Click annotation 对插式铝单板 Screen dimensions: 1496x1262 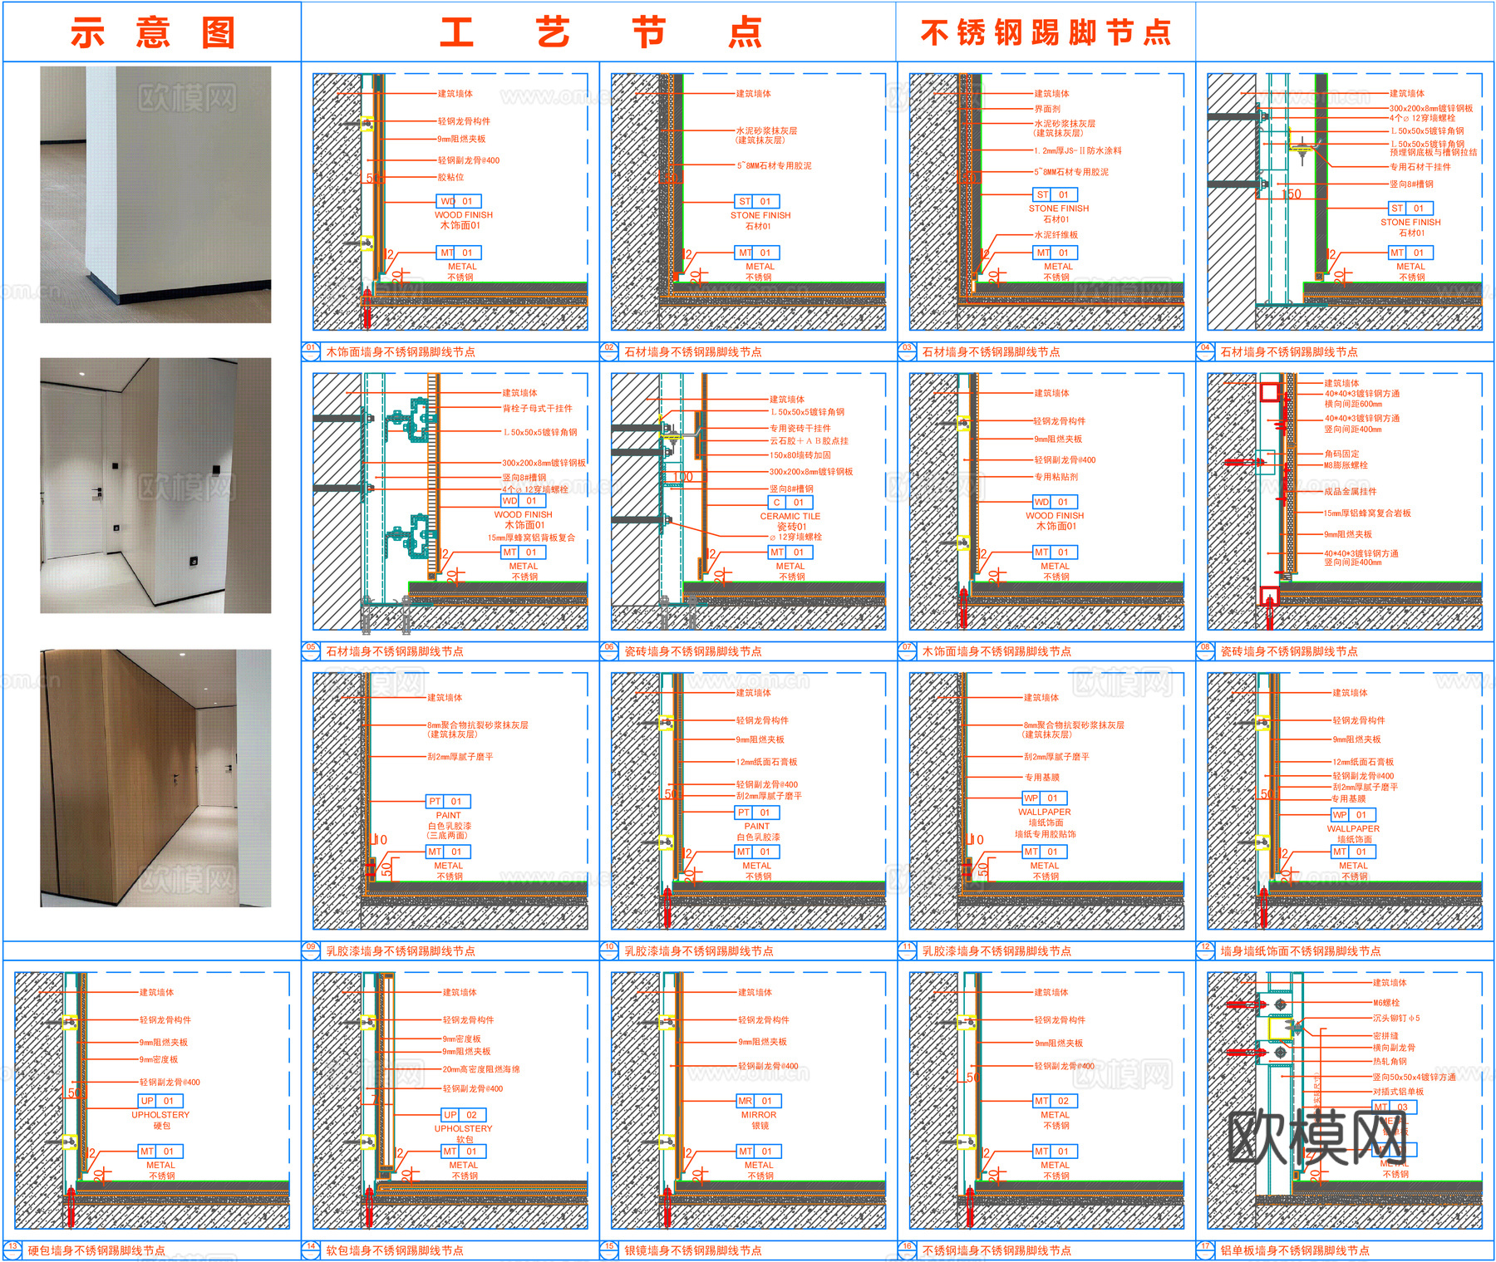[1398, 1092]
